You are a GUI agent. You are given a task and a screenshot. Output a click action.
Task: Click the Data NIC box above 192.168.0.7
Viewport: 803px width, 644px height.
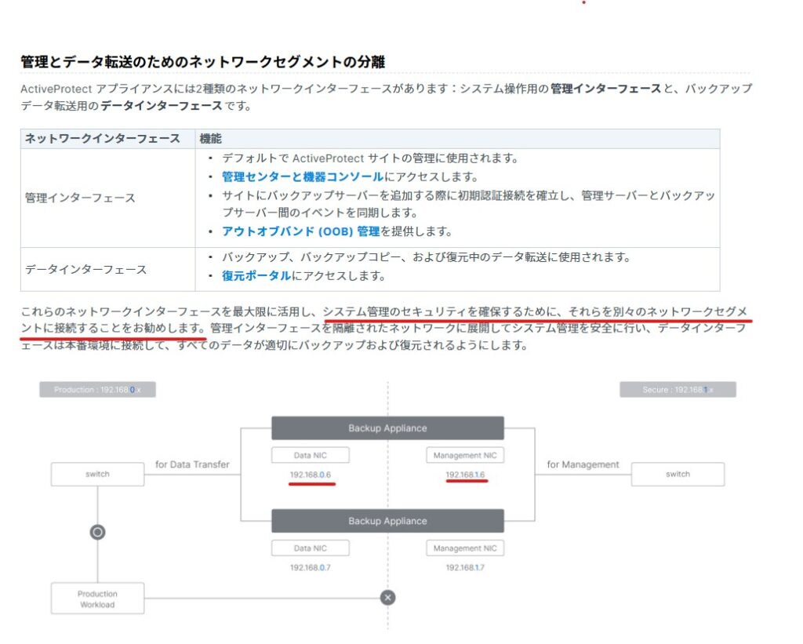click(311, 548)
